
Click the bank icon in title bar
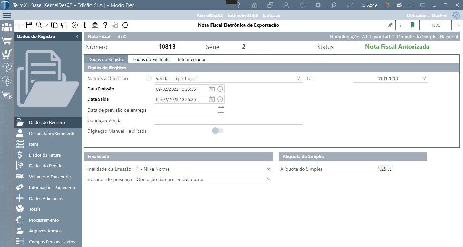pos(254,5)
